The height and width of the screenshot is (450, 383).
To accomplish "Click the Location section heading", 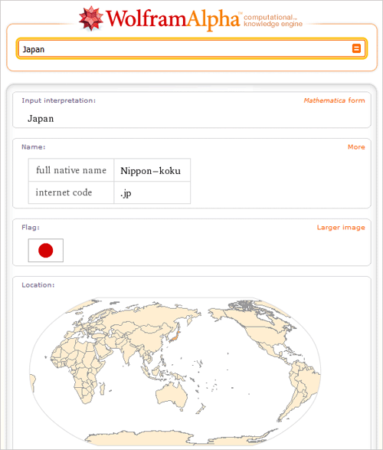I will [38, 285].
